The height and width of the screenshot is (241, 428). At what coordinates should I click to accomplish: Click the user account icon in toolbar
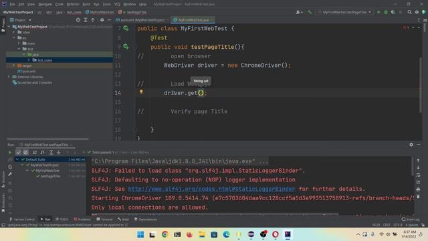299,12
